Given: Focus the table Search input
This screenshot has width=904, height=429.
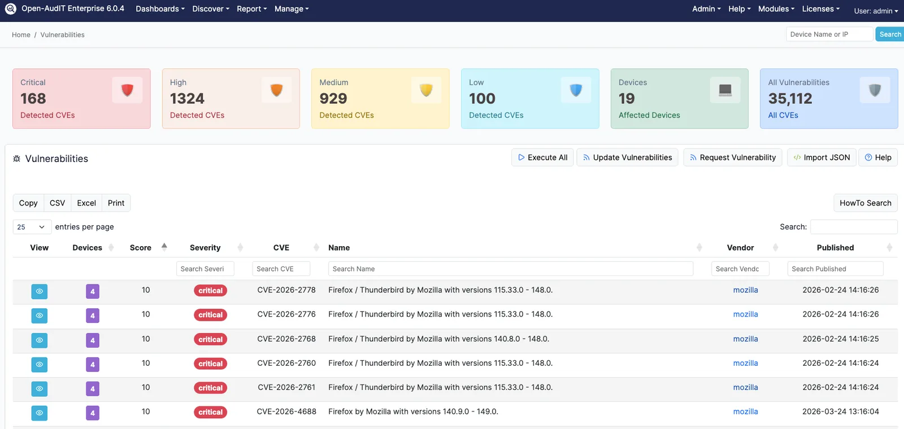Looking at the screenshot, I should tap(854, 227).
